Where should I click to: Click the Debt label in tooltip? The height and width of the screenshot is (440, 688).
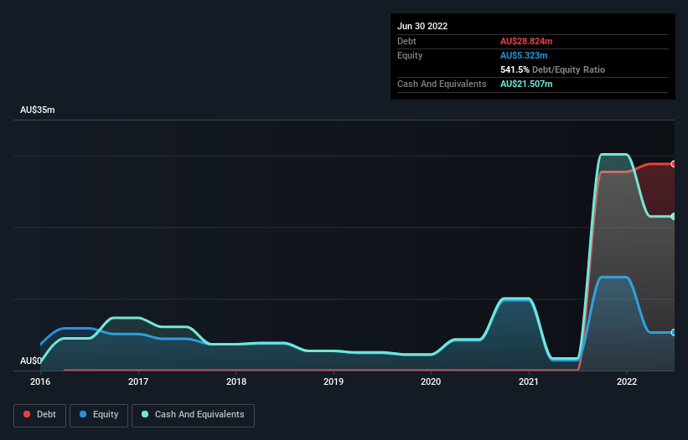pos(406,41)
